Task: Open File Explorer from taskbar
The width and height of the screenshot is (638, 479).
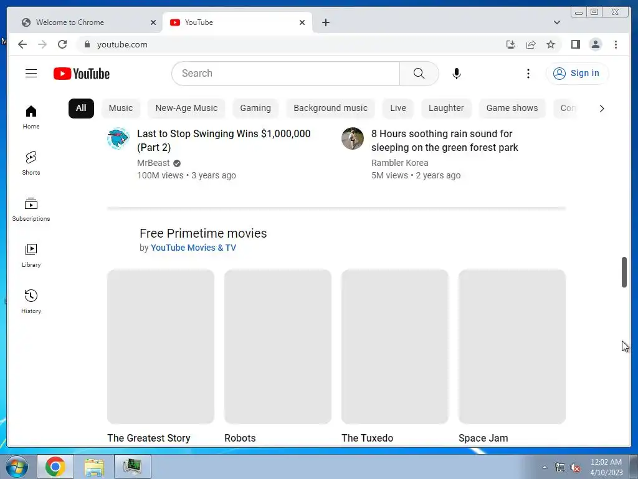Action: 94,467
